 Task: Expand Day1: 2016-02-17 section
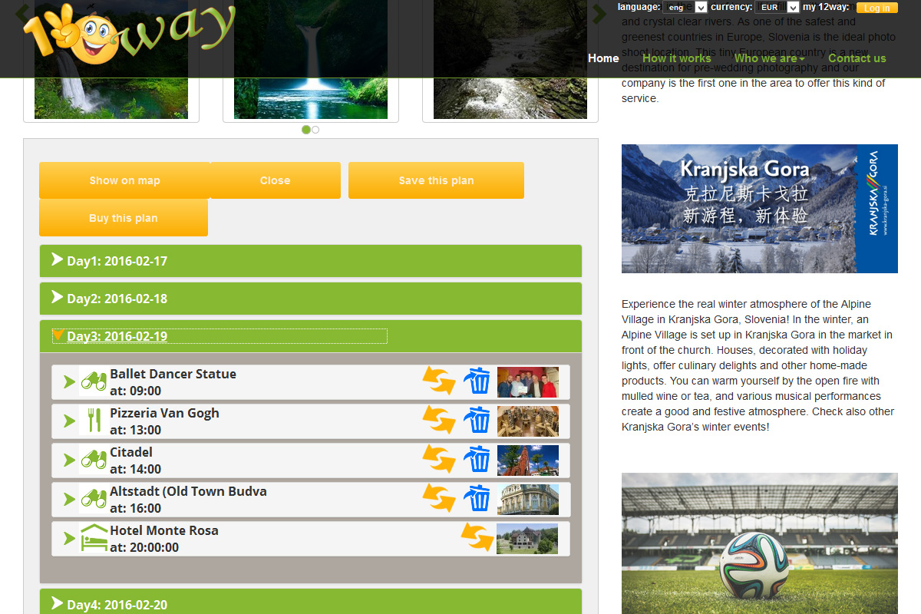click(x=310, y=261)
